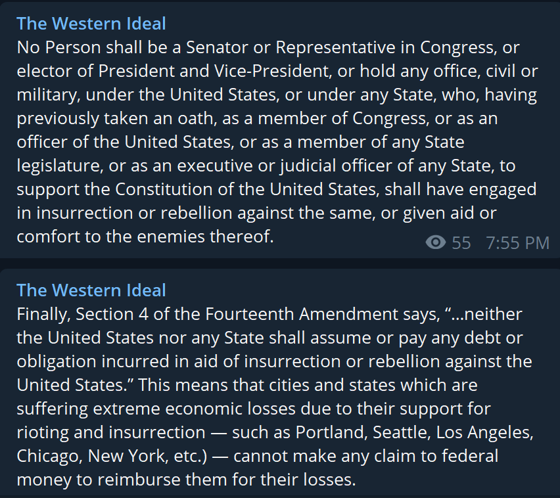Click the word 'reimburse' in last line
Viewport: 560px width, 498px height.
pos(139,480)
